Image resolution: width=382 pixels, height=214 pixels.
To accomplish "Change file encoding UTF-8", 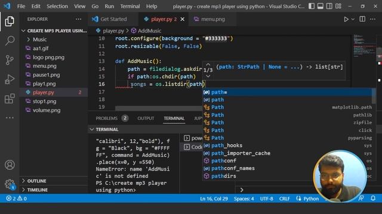I will (267, 199).
